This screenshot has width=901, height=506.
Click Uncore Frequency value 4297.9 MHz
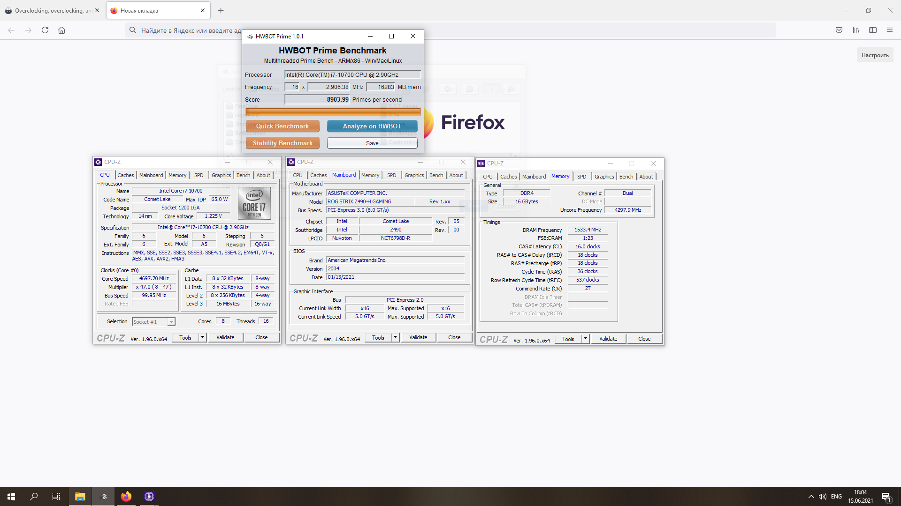(628, 210)
